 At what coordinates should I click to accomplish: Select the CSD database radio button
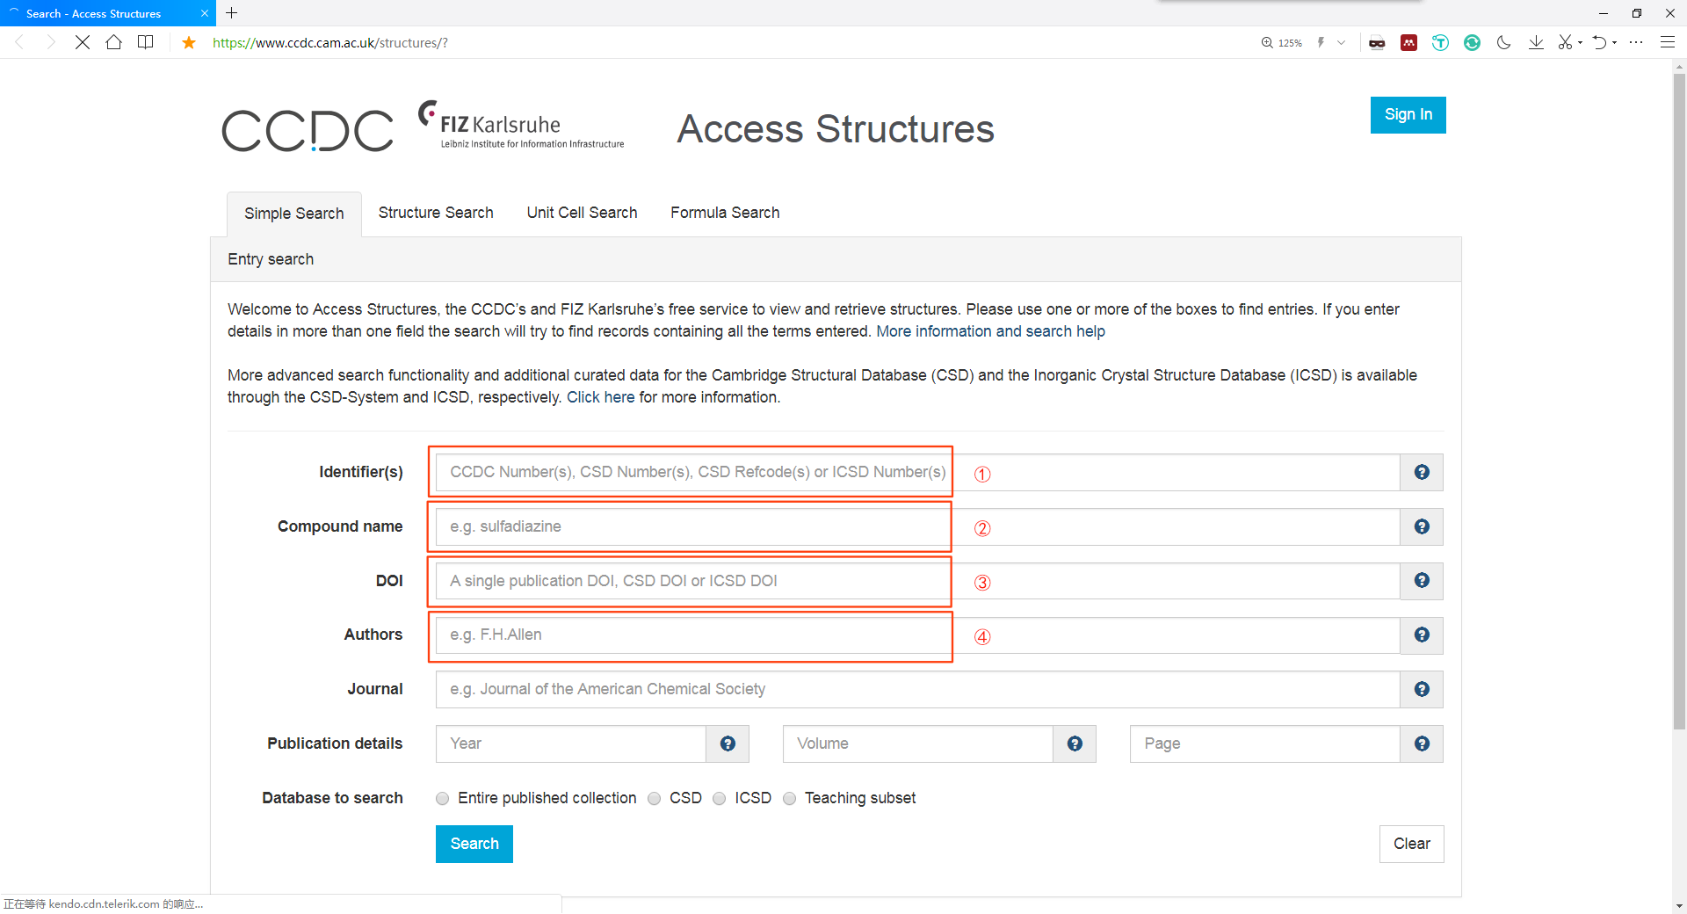654,798
